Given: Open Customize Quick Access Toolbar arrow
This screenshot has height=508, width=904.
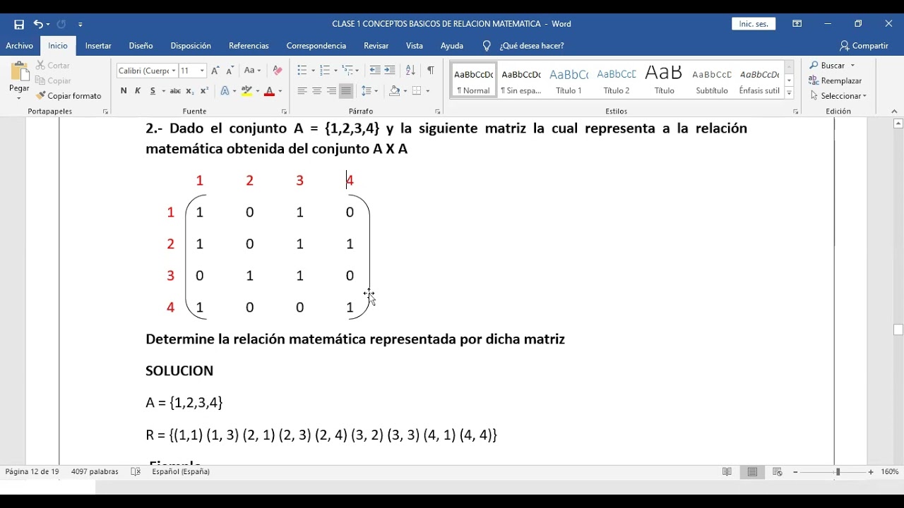Looking at the screenshot, I should (x=81, y=25).
